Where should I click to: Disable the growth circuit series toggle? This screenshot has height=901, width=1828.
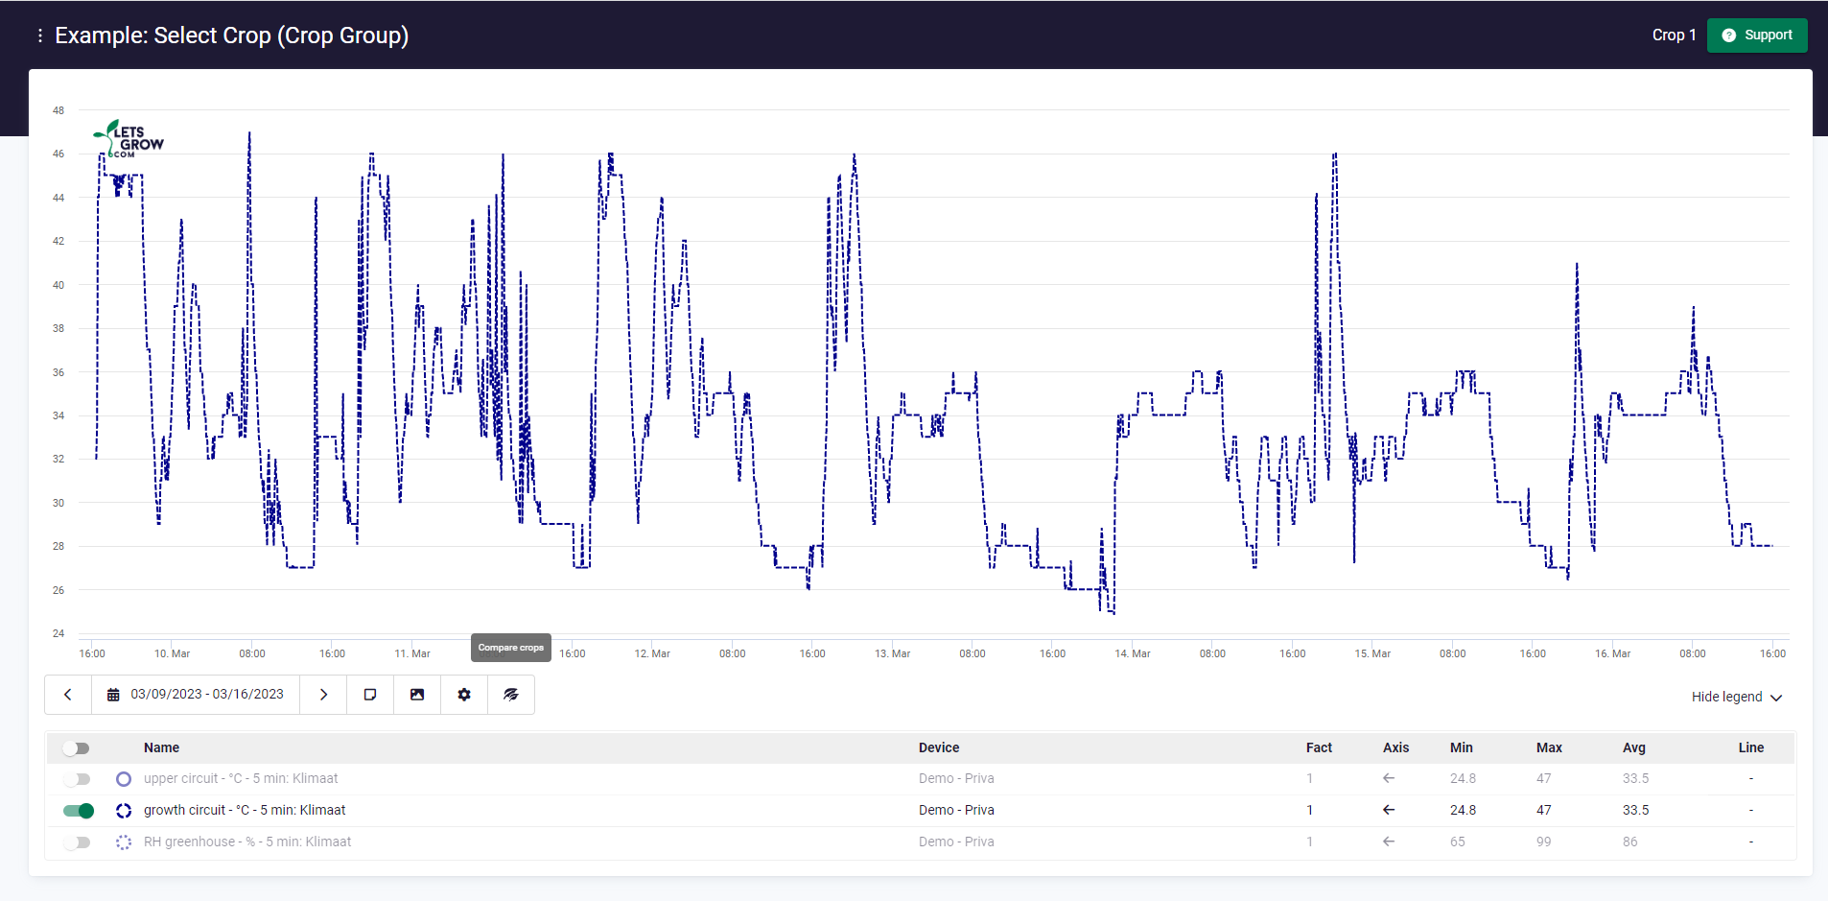tap(79, 811)
